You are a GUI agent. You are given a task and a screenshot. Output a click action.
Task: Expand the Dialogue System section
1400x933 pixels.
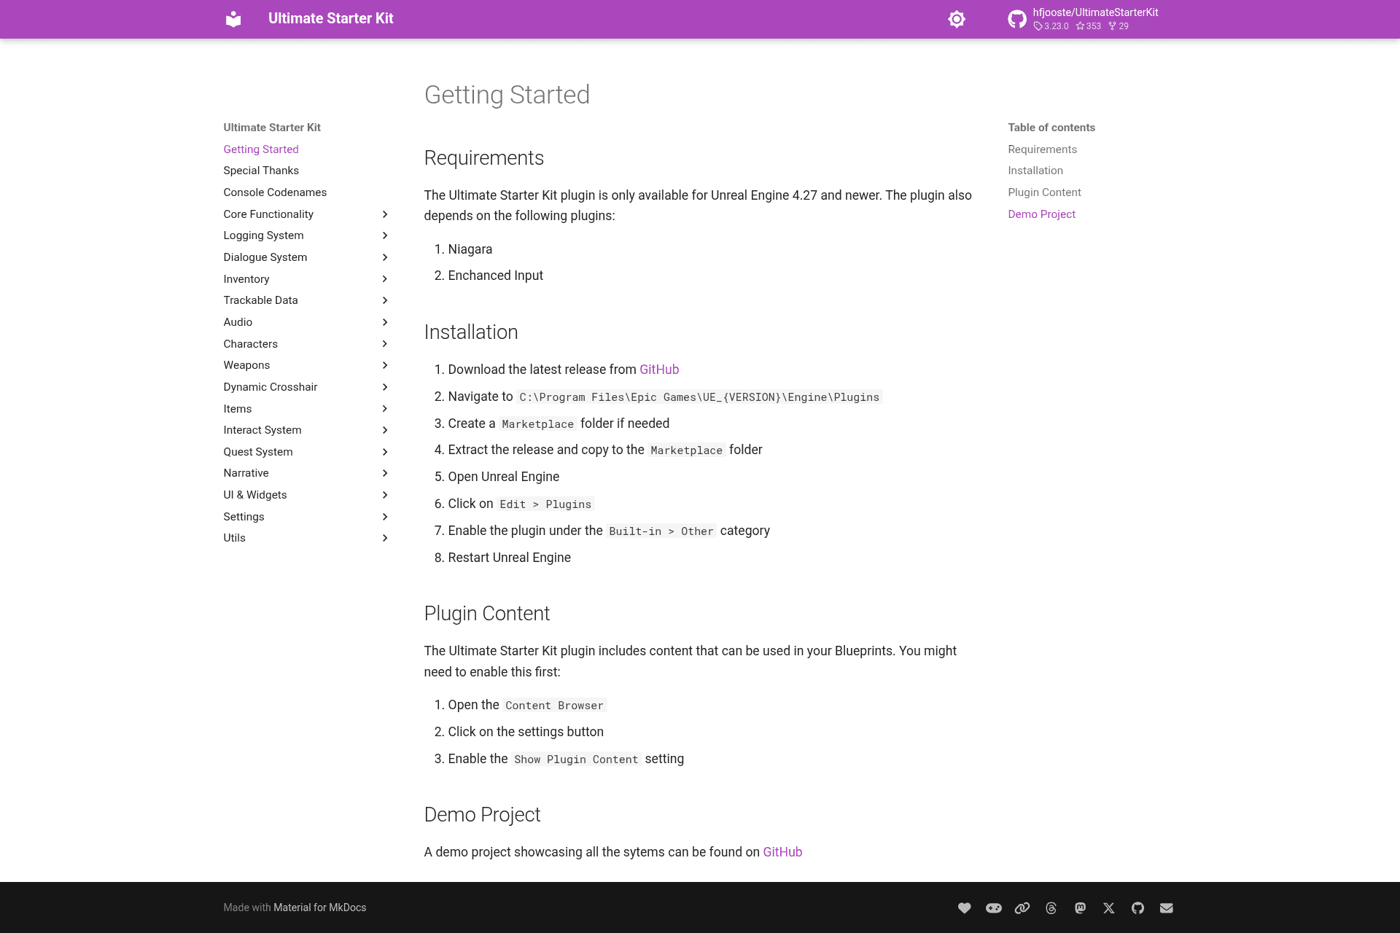pyautogui.click(x=306, y=257)
